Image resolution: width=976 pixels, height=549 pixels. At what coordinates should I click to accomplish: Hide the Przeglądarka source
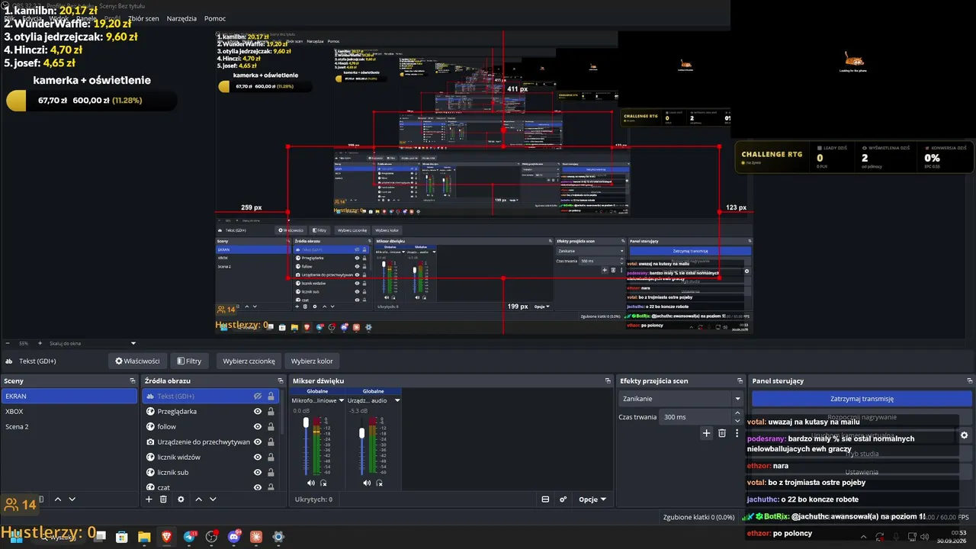[x=258, y=412]
